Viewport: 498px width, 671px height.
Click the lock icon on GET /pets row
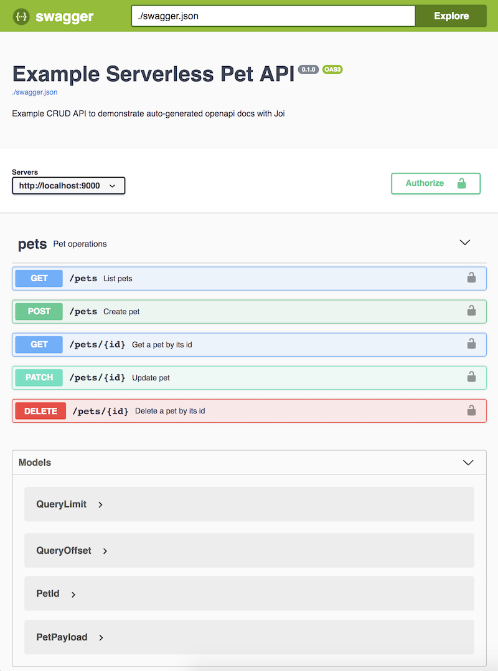point(471,278)
